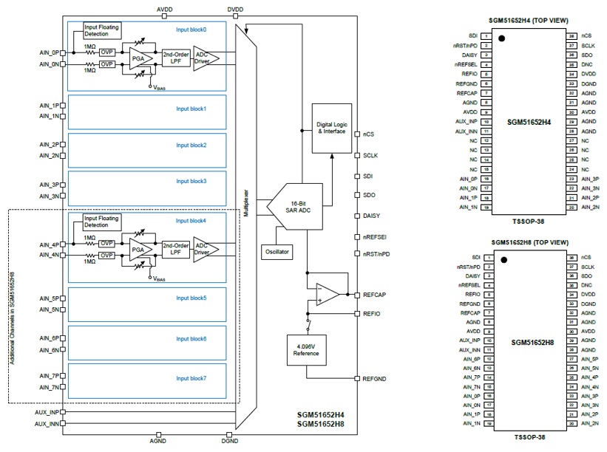The width and height of the screenshot is (607, 452).
Task: Click the Oscillator block
Action: click(x=277, y=252)
